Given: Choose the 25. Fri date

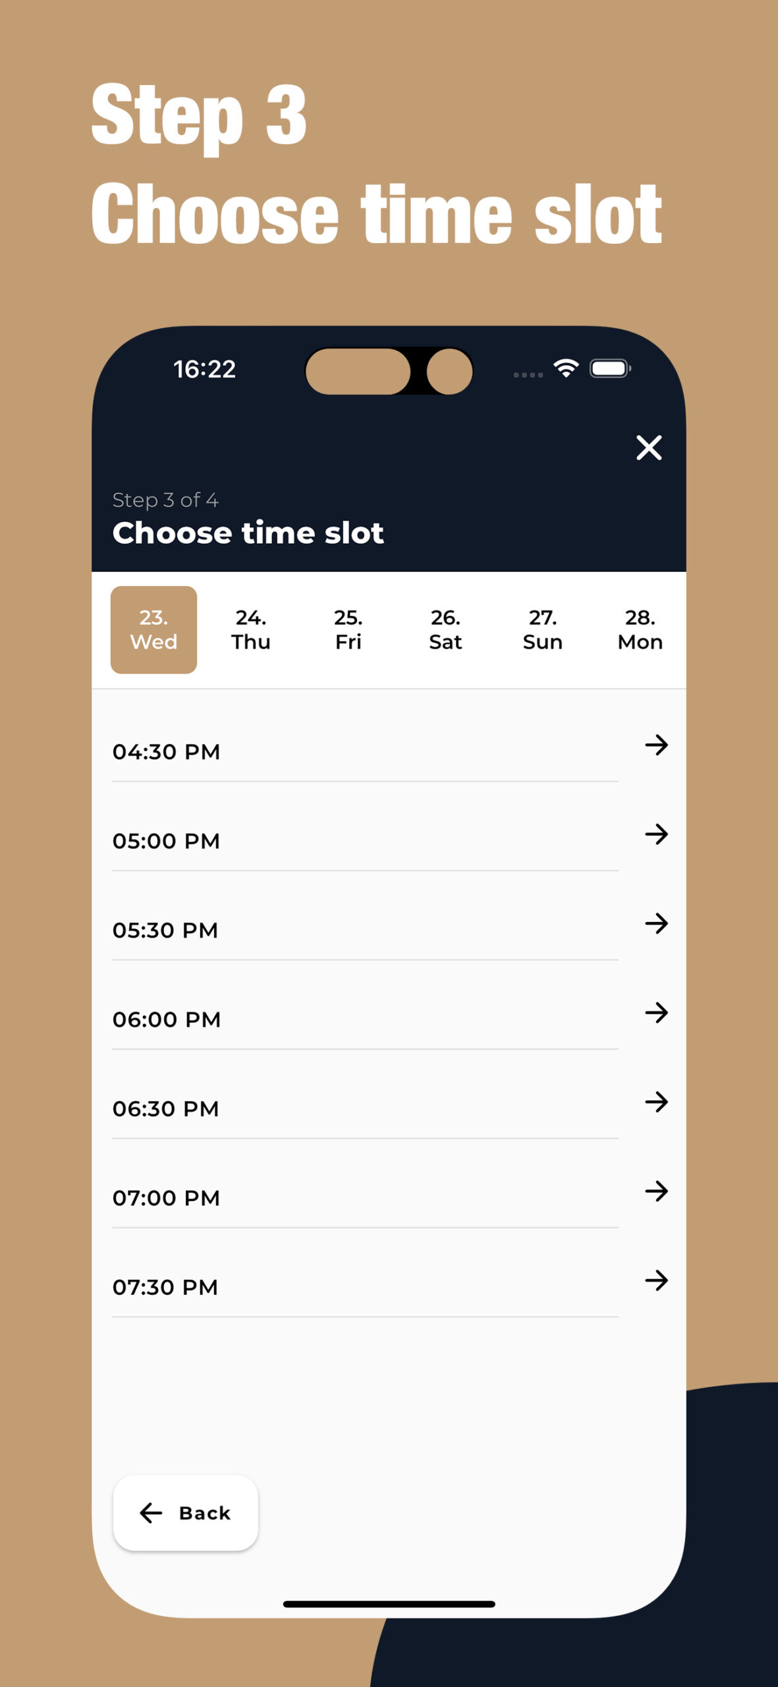Looking at the screenshot, I should pos(348,629).
